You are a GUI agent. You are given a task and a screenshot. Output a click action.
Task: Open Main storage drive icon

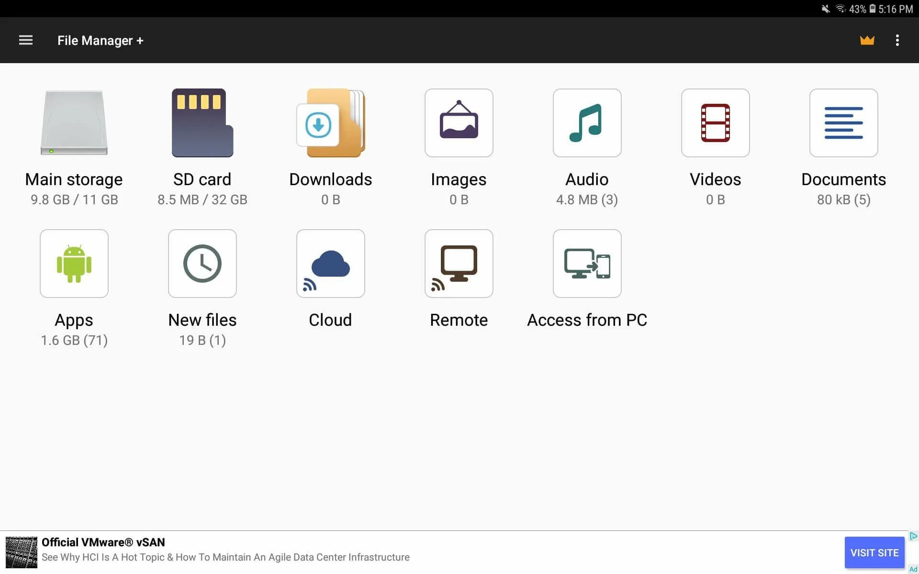point(74,123)
